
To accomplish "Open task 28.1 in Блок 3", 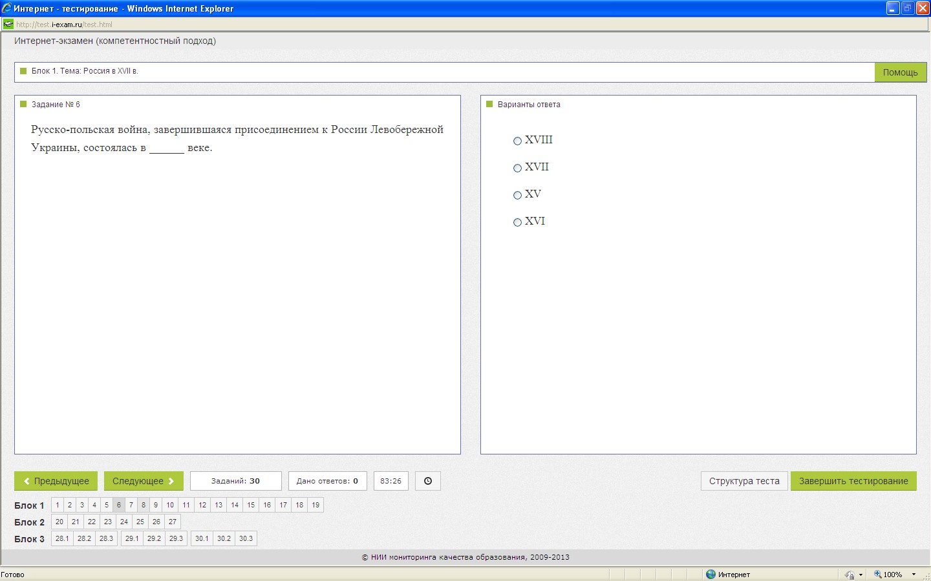I will 62,538.
